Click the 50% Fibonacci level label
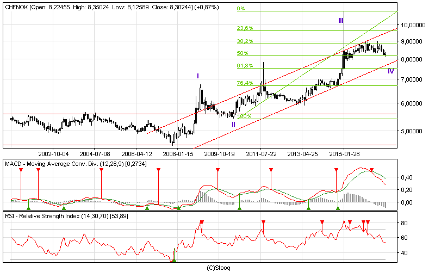 [x=242, y=53]
